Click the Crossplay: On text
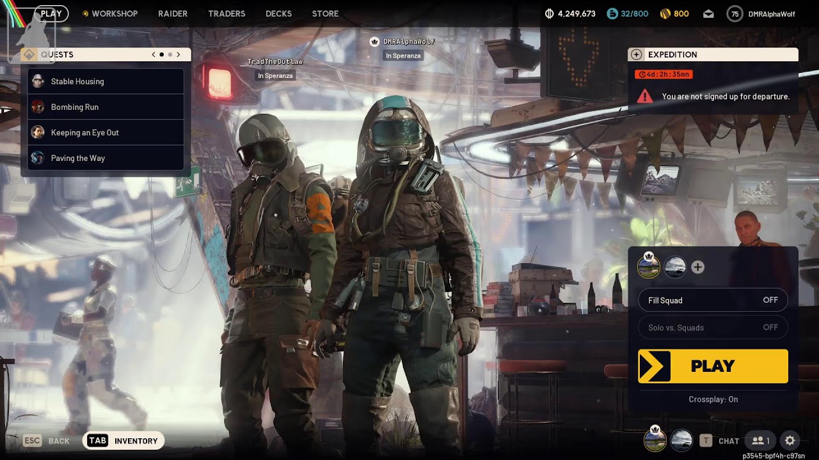 [x=713, y=399]
